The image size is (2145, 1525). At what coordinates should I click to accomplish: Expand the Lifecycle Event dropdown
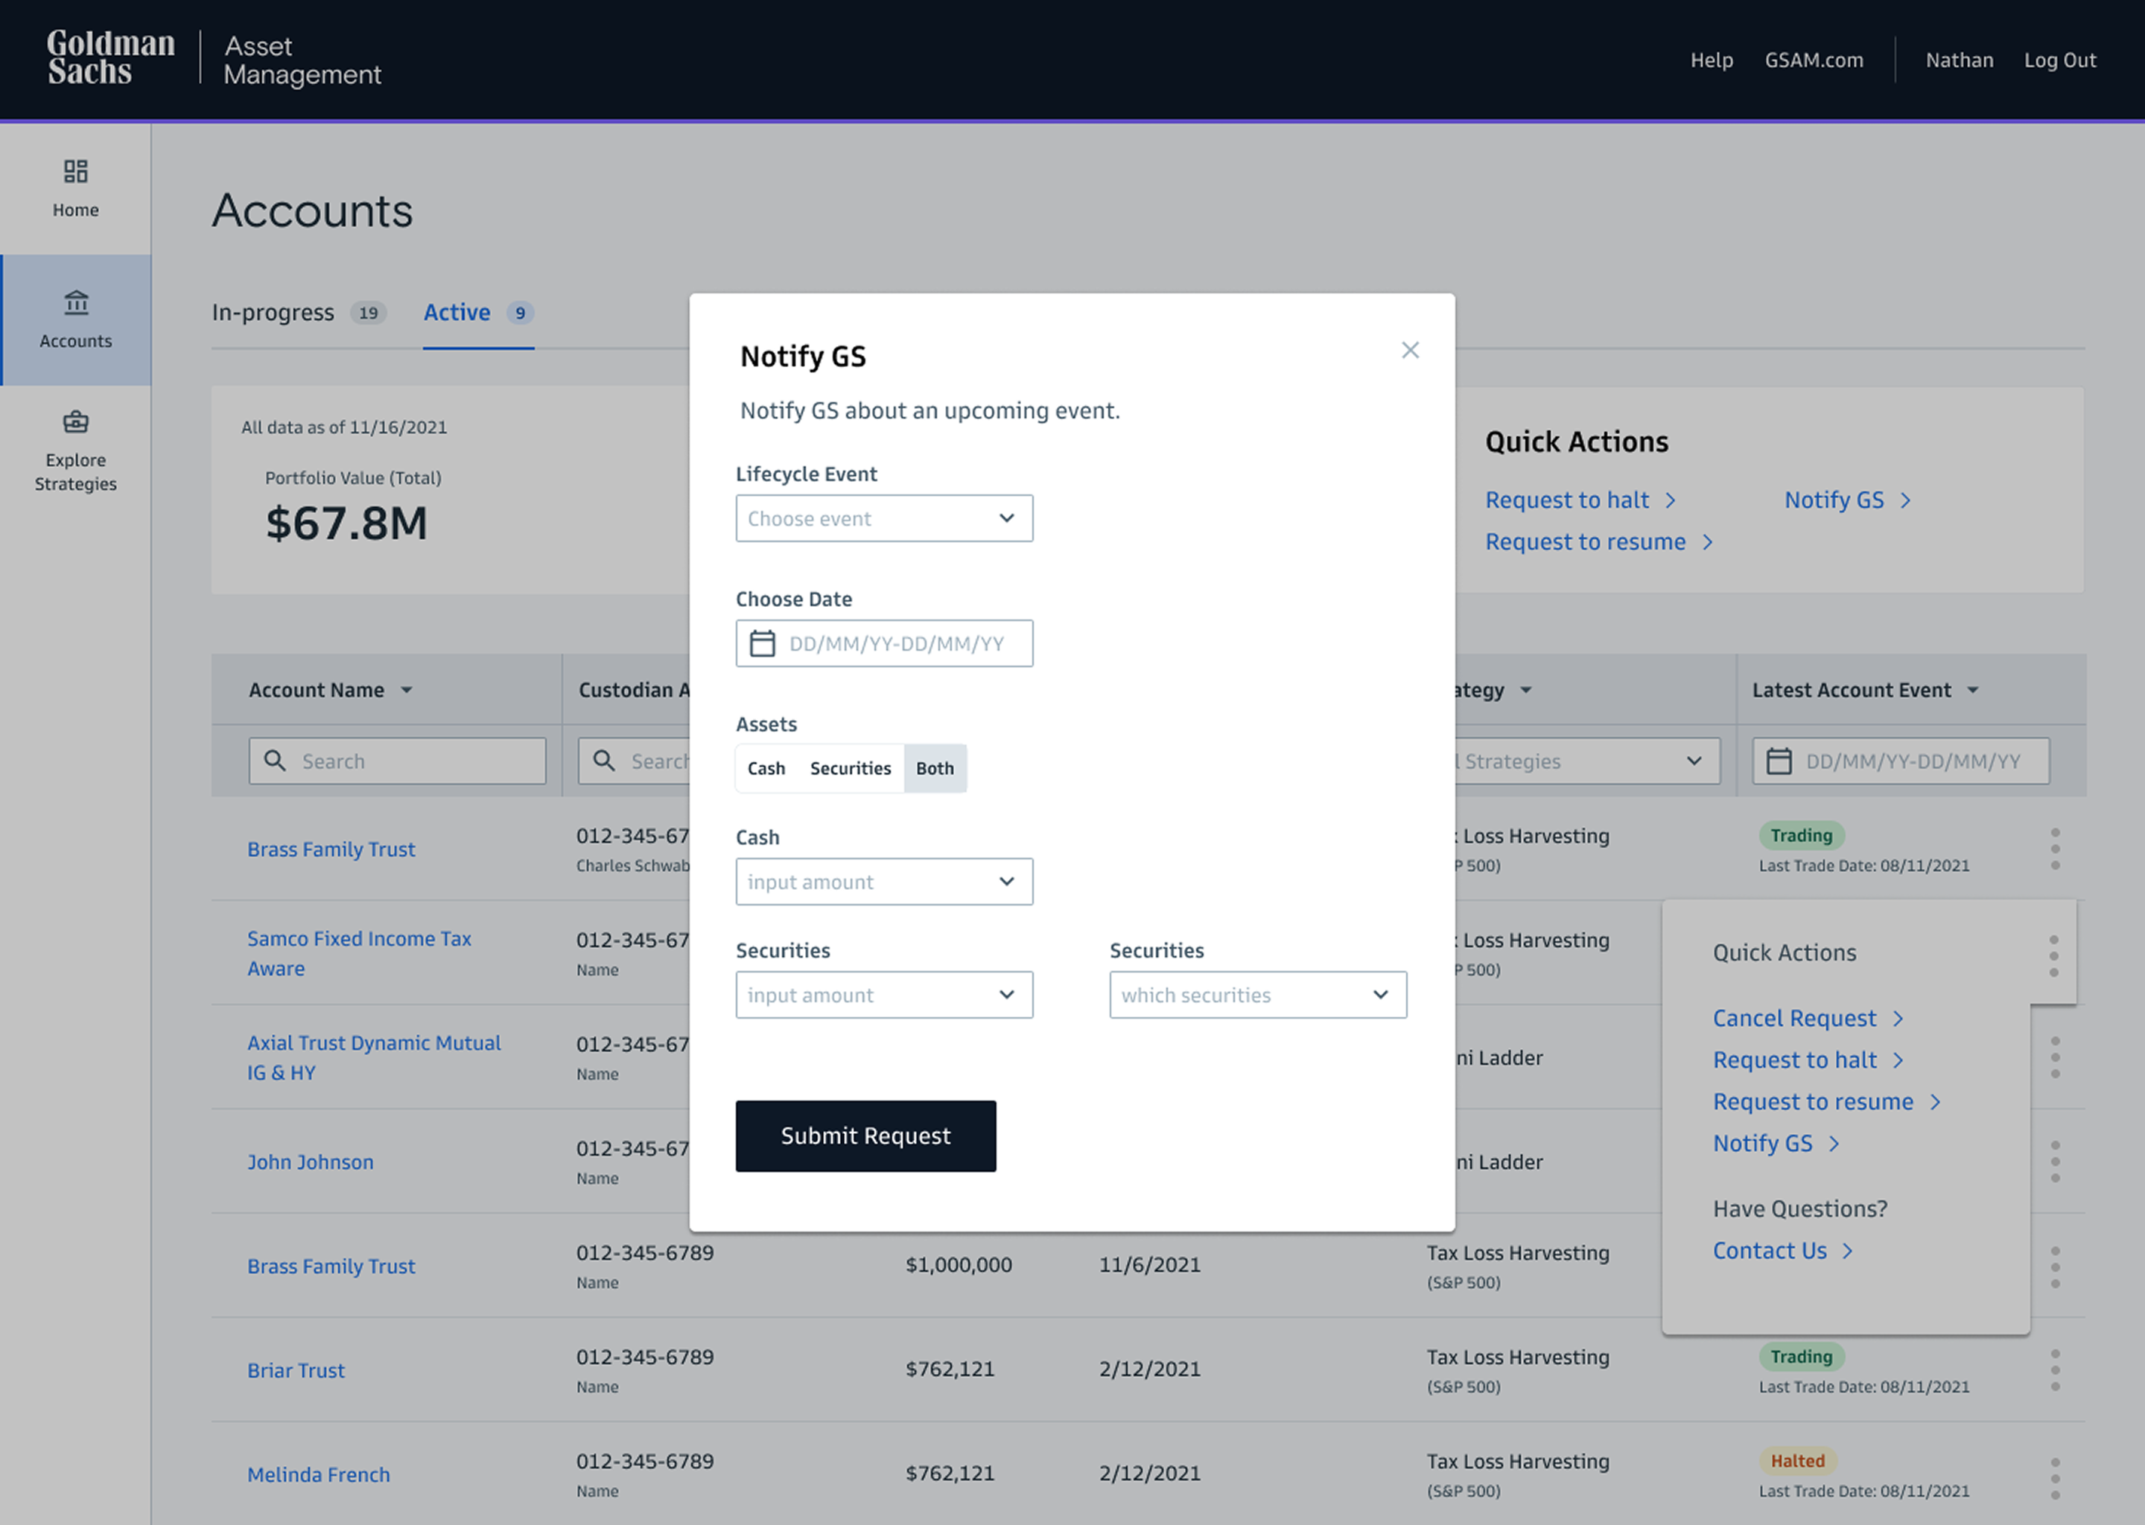[x=884, y=518]
